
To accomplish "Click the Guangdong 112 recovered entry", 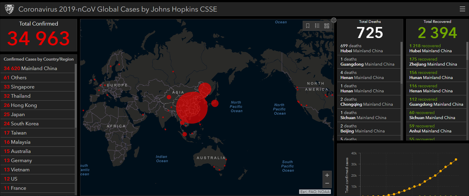I will coord(436,102).
